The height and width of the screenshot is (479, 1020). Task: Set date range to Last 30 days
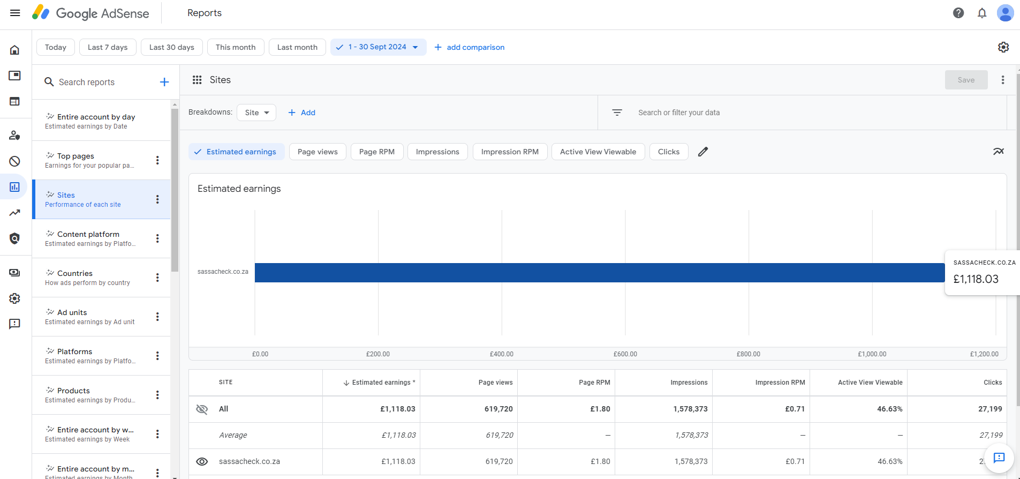click(172, 47)
